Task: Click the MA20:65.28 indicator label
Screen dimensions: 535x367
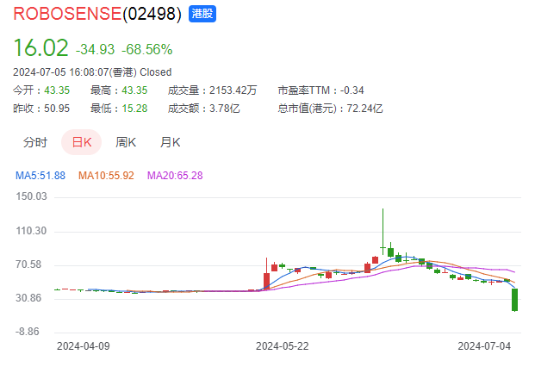Action: (175, 176)
